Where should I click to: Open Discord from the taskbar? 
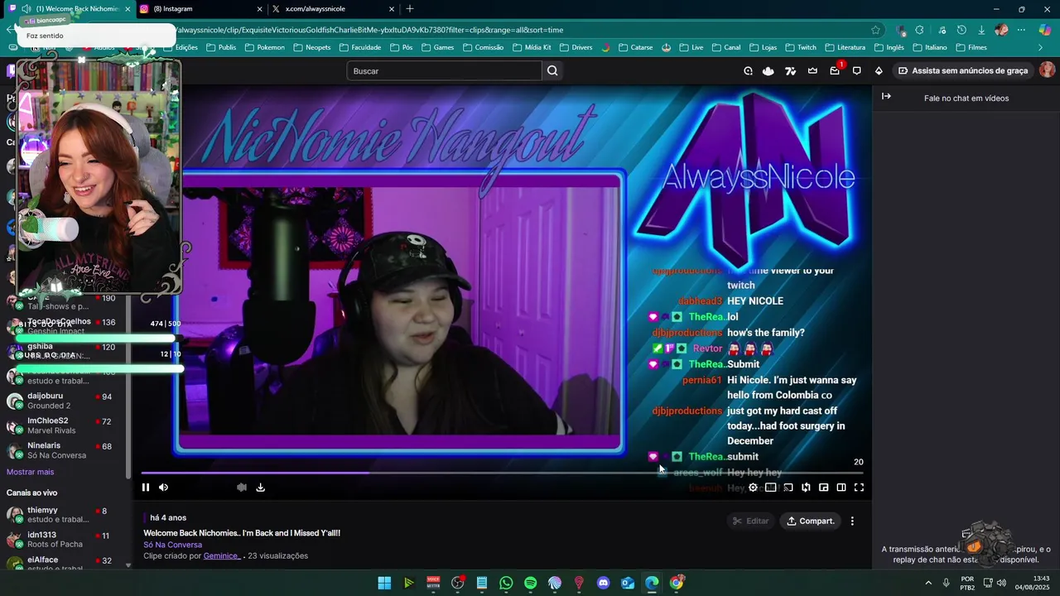[x=603, y=583]
